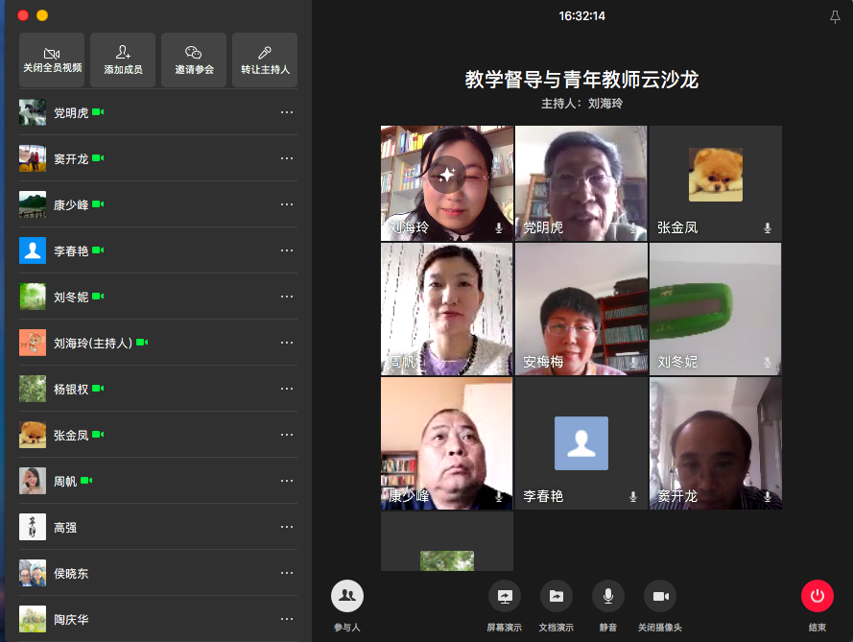
Task: Select 刘海玲(主持人) in participant list
Action: [x=92, y=343]
